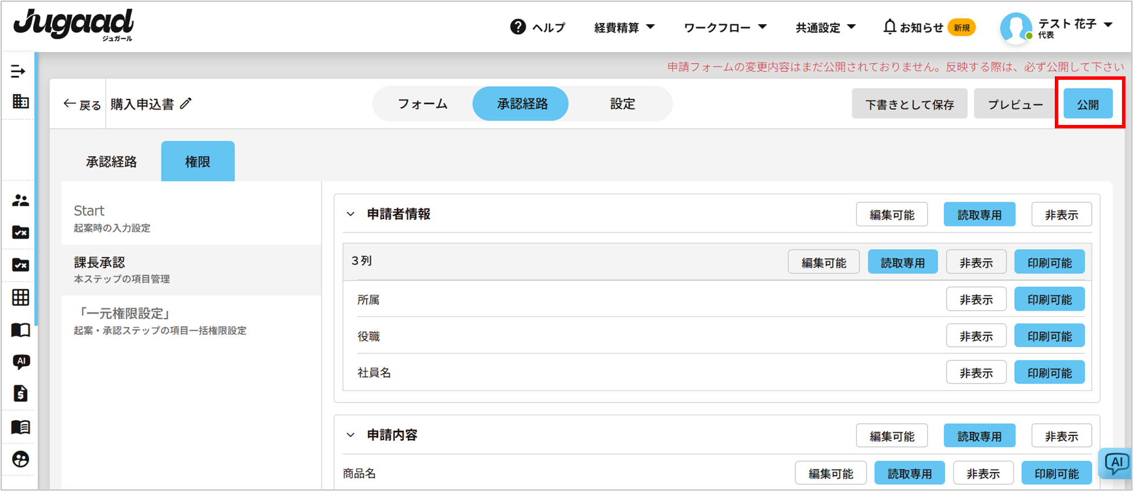Click the 公開 publish button
Screen dimensions: 1133x491
[x=1087, y=104]
